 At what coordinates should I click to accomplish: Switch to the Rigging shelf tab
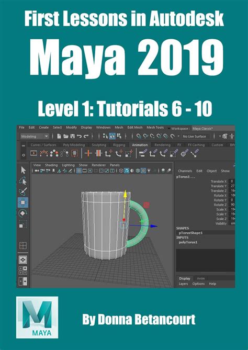coord(119,145)
